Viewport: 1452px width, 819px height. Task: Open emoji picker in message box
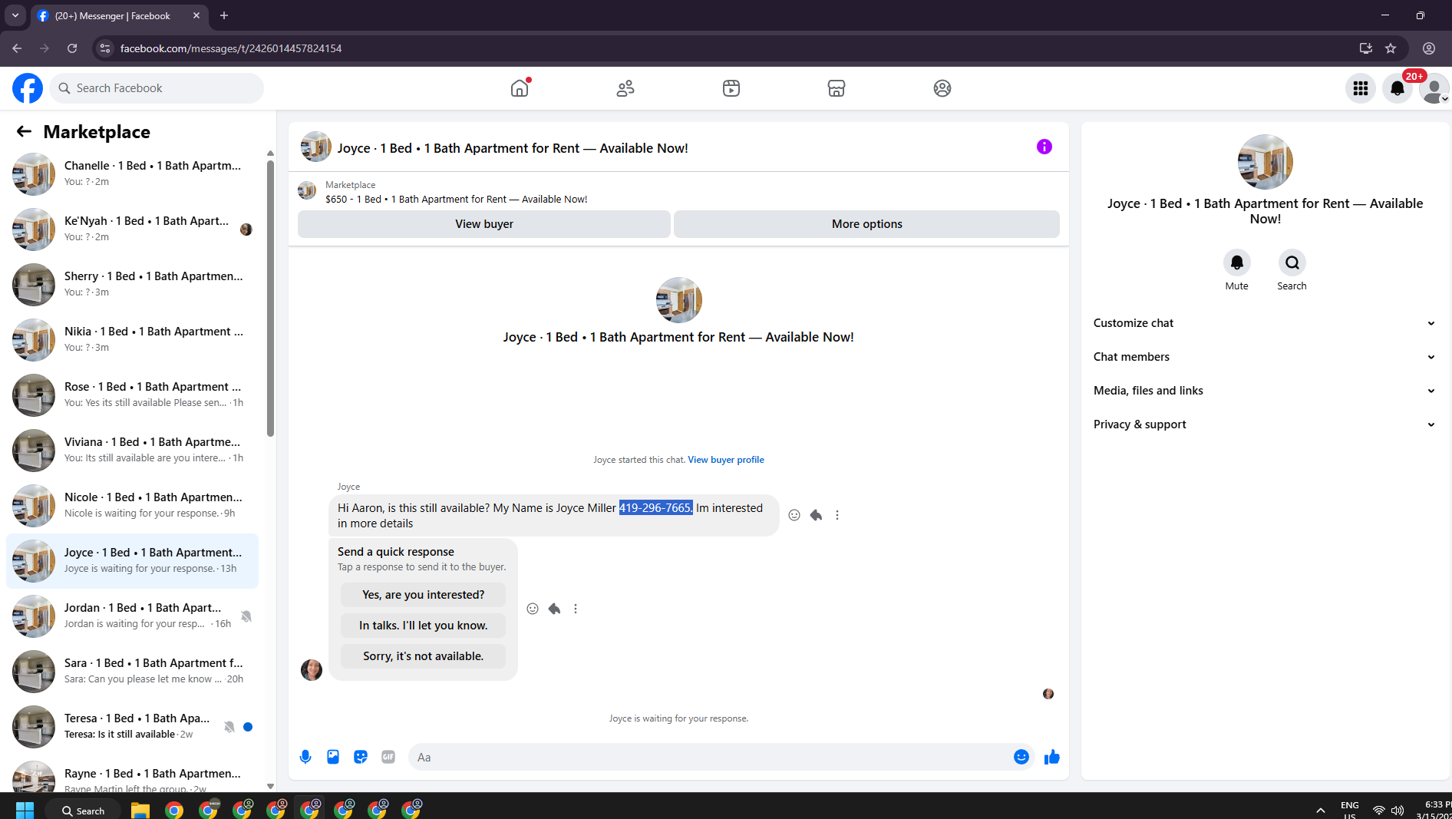point(1021,757)
